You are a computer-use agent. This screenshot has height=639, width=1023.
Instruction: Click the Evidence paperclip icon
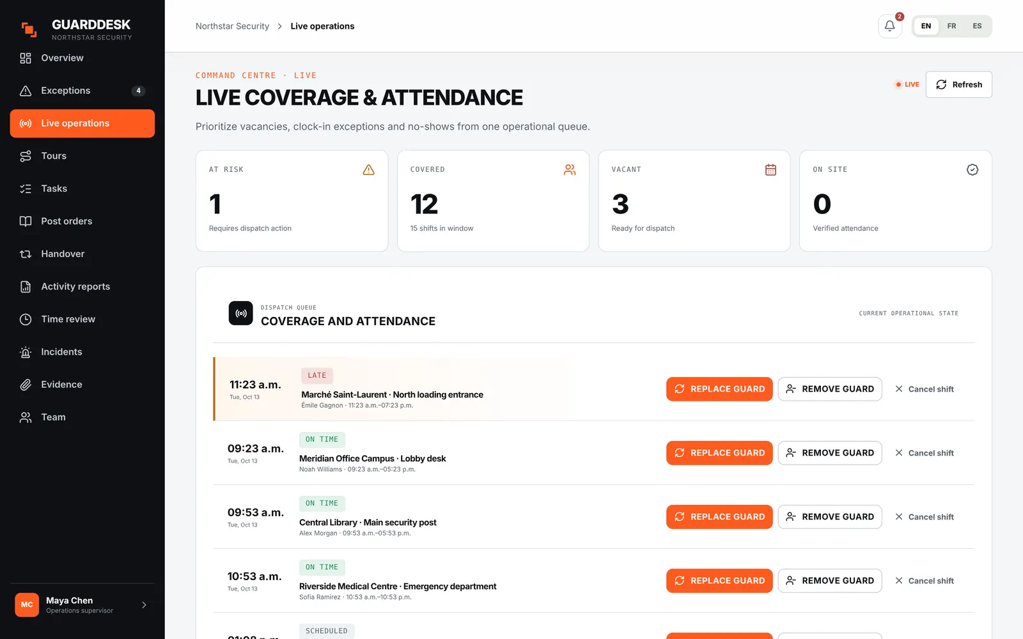click(x=26, y=385)
